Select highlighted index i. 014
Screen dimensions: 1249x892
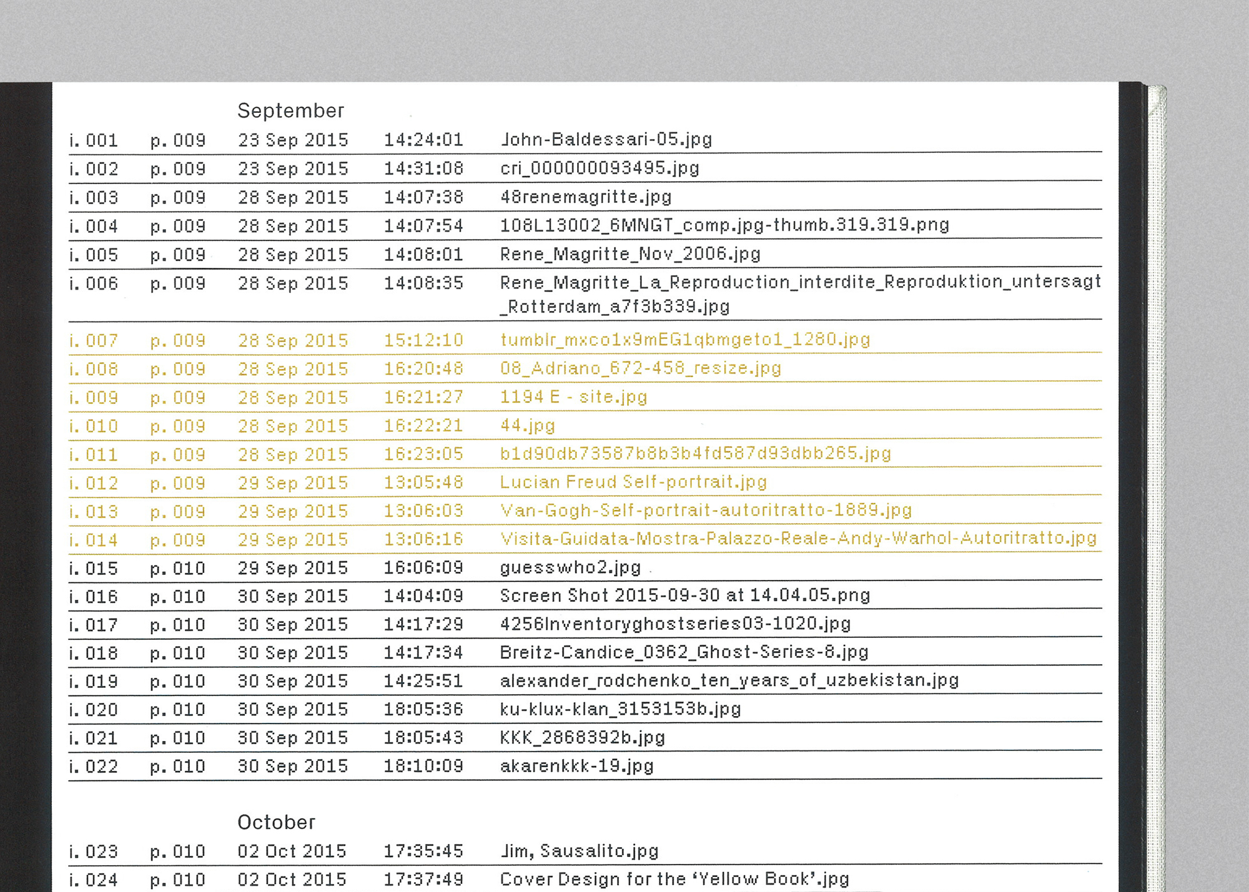click(x=94, y=540)
